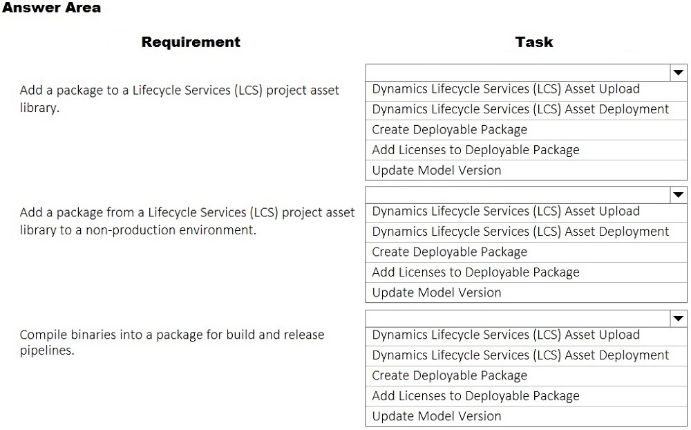Choose LCS Asset Upload for compile binaries requirement

pos(506,335)
